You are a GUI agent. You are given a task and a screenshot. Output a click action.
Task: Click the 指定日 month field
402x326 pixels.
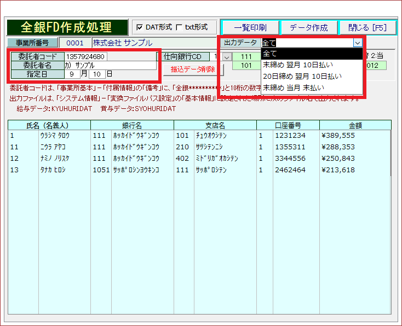coord(72,74)
